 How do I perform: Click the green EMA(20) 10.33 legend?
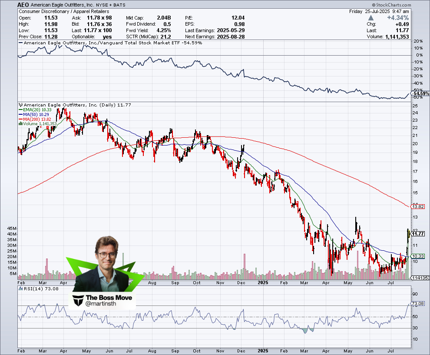click(35, 110)
